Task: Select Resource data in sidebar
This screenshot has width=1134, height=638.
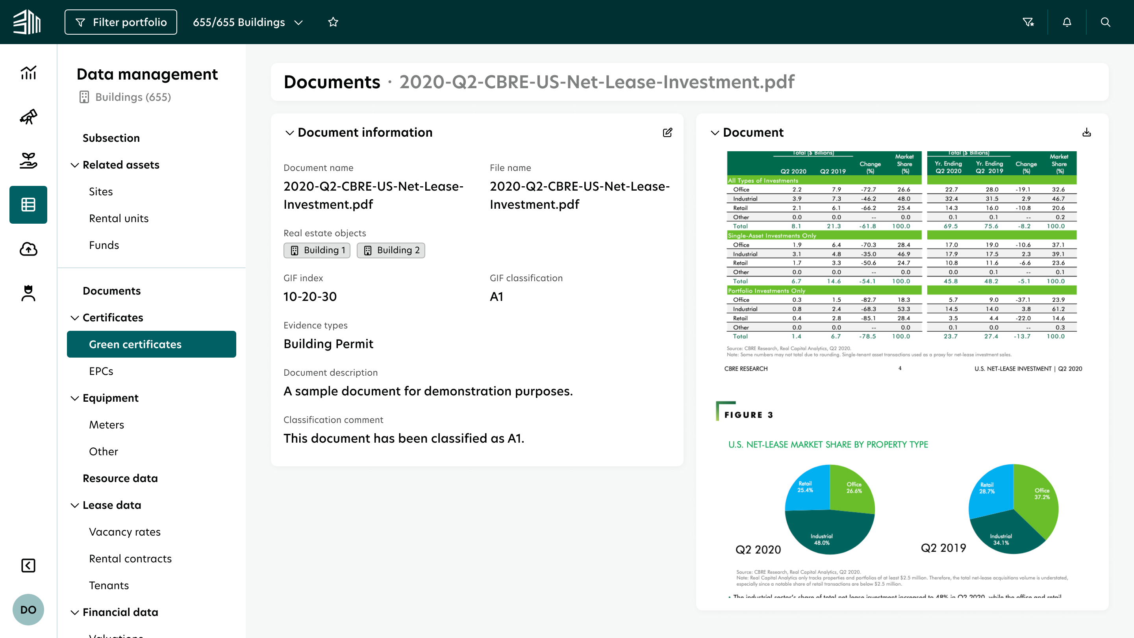Action: 120,478
